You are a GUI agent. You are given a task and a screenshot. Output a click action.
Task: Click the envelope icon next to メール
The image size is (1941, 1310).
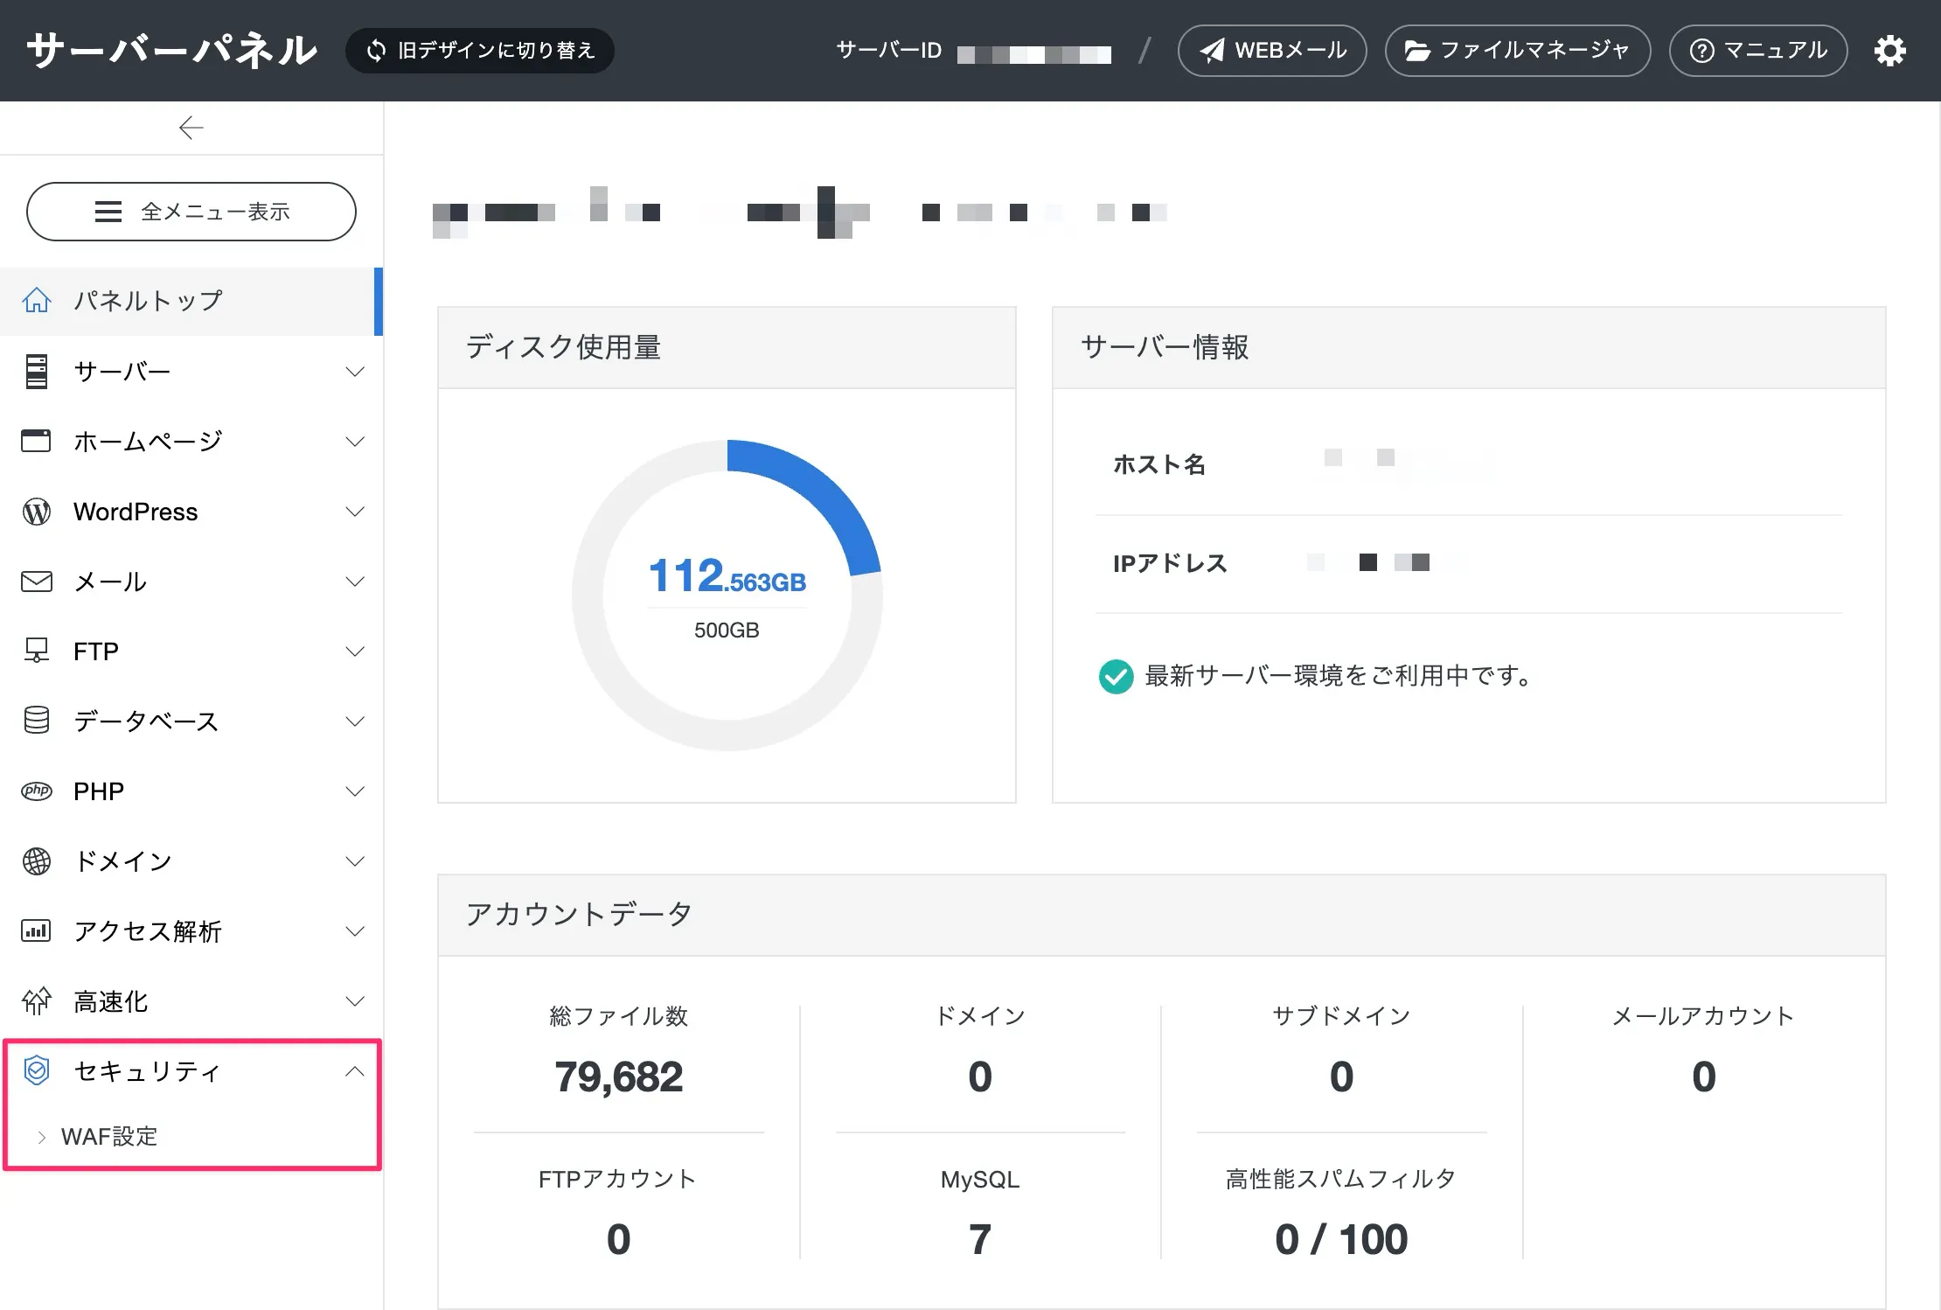point(37,582)
